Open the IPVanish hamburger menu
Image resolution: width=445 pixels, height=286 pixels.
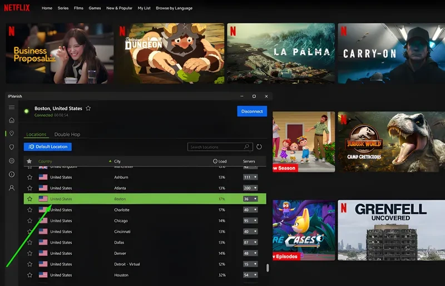tap(12, 107)
